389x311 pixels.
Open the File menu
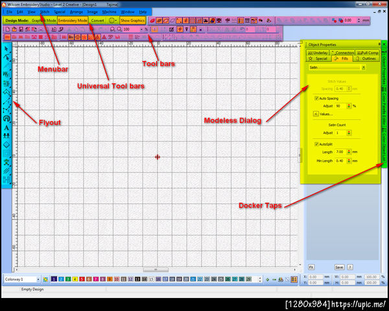pos(9,12)
